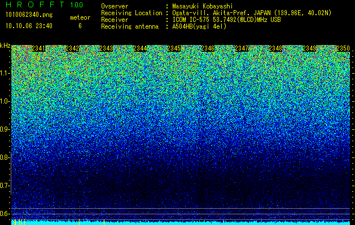Screen dimensions: 355x225
Task: Click the 'Receiving Location' label
Action: (132, 13)
